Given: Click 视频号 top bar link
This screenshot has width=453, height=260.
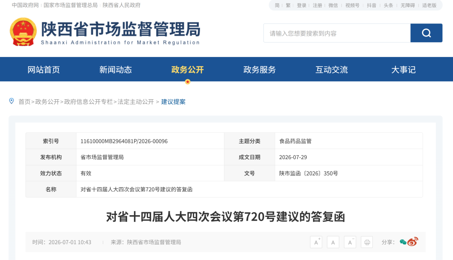Looking at the screenshot, I should pyautogui.click(x=352, y=5).
